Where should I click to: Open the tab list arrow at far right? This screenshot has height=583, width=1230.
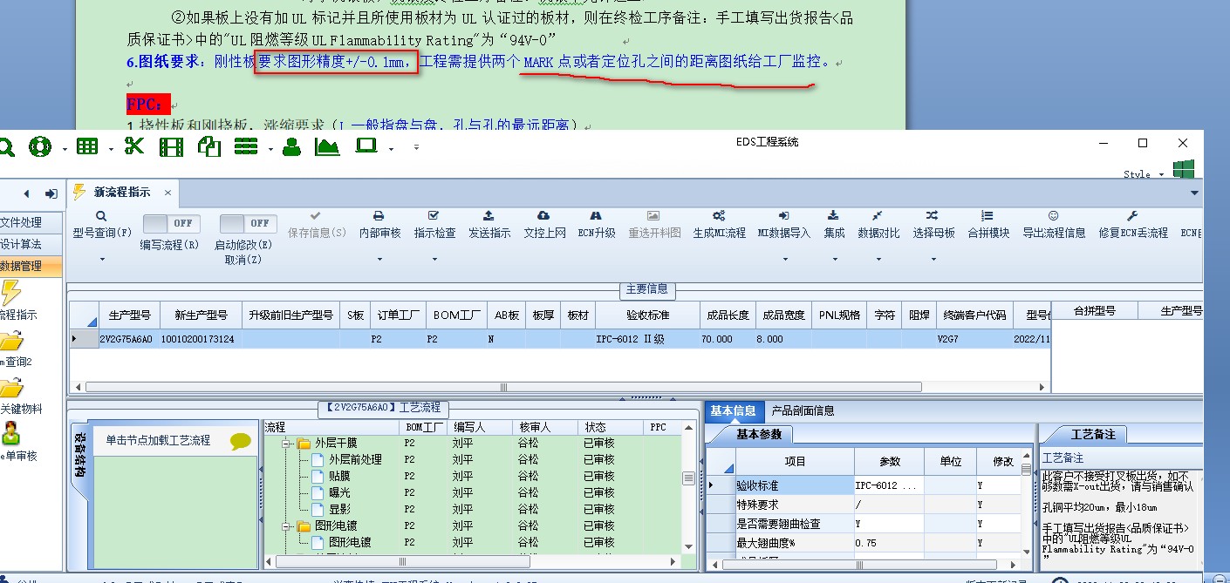tap(1194, 193)
